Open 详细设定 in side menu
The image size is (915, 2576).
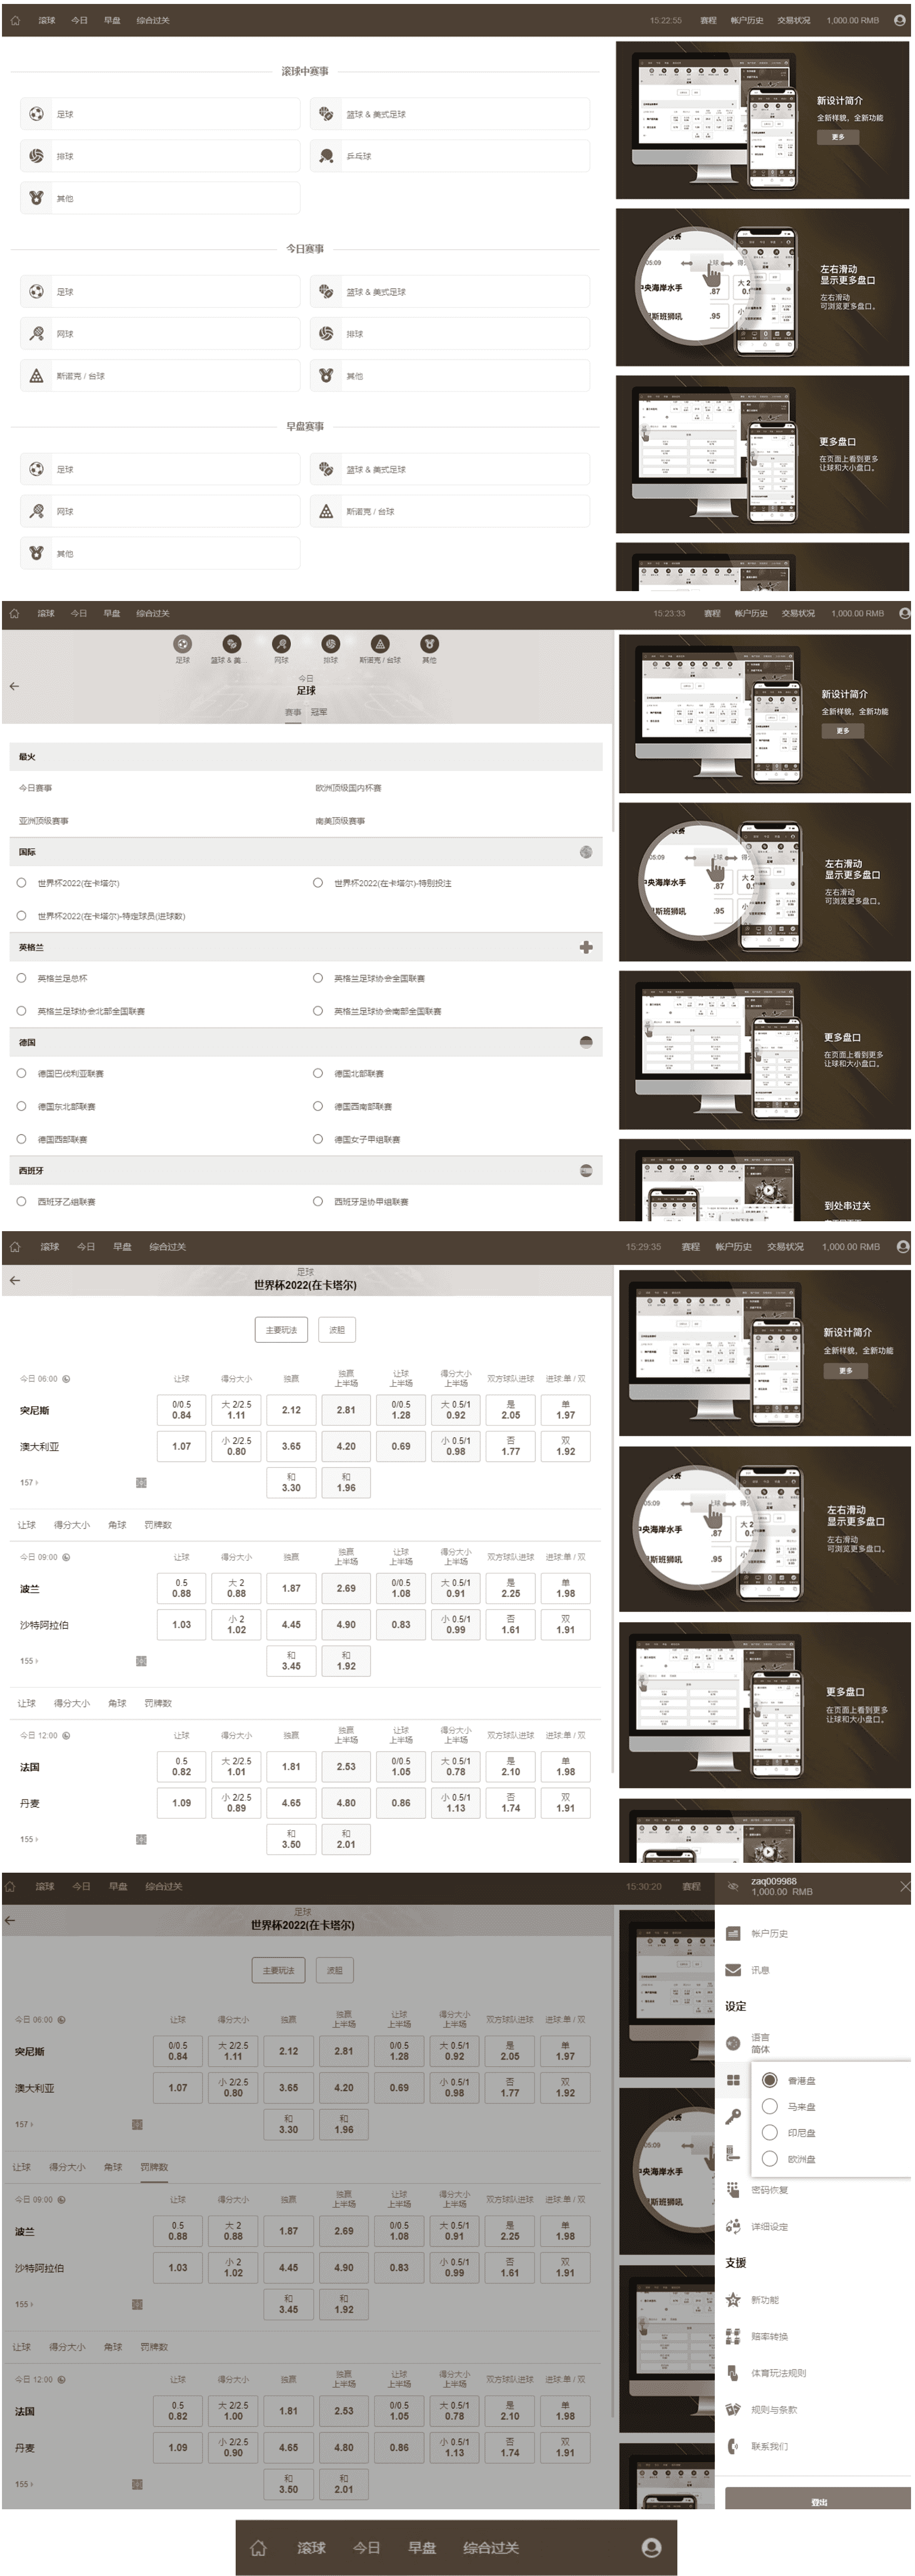click(x=769, y=2226)
